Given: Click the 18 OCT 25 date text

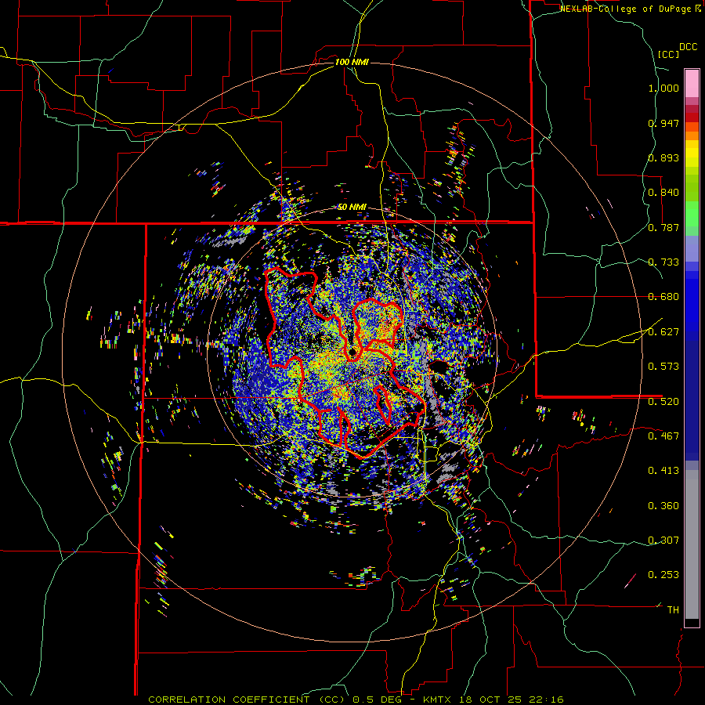Looking at the screenshot, I should (490, 700).
